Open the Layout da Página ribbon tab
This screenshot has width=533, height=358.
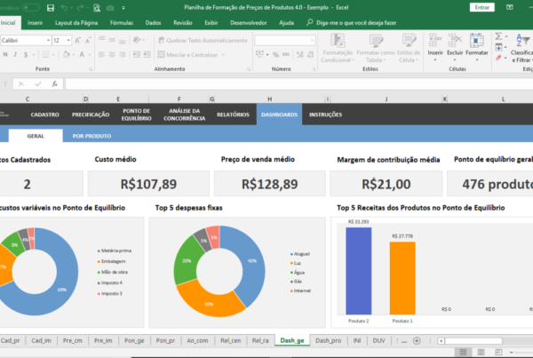(76, 23)
